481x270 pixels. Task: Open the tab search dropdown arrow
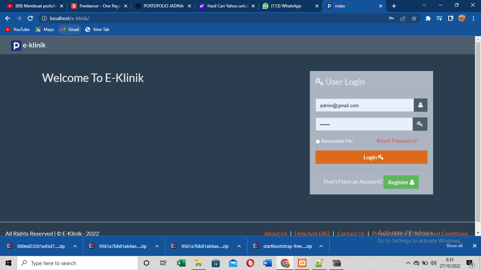click(424, 5)
